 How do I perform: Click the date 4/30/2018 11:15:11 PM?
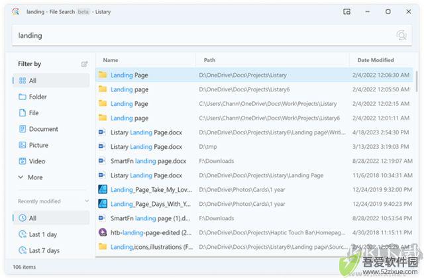(382, 232)
